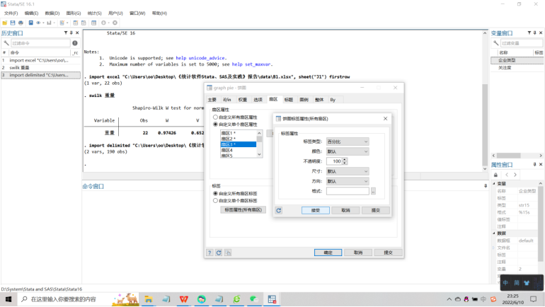The image size is (545, 307).
Task: Switch to the 主要 tab in graph pie
Action: pyautogui.click(x=212, y=100)
